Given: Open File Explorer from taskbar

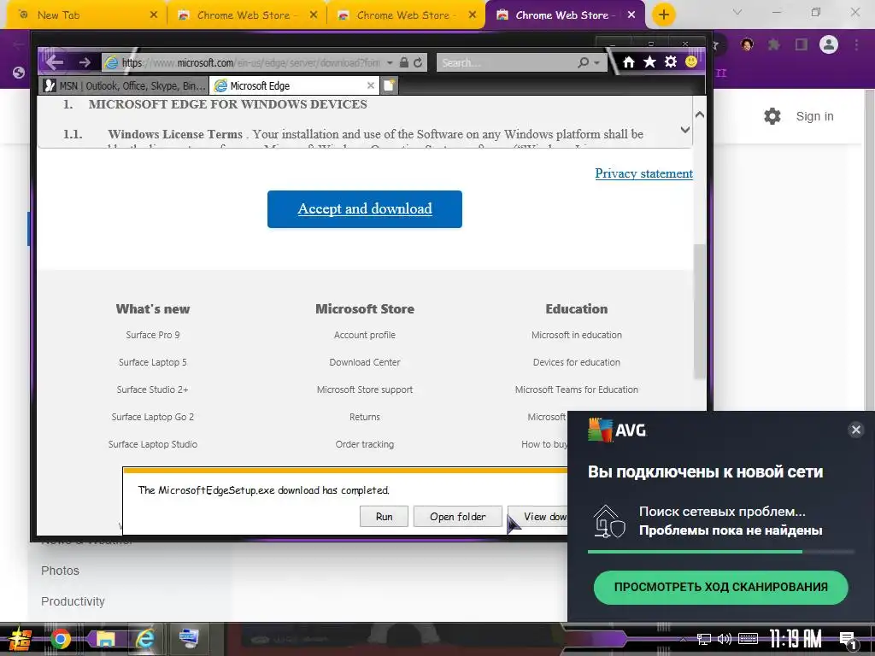Looking at the screenshot, I should pyautogui.click(x=103, y=639).
